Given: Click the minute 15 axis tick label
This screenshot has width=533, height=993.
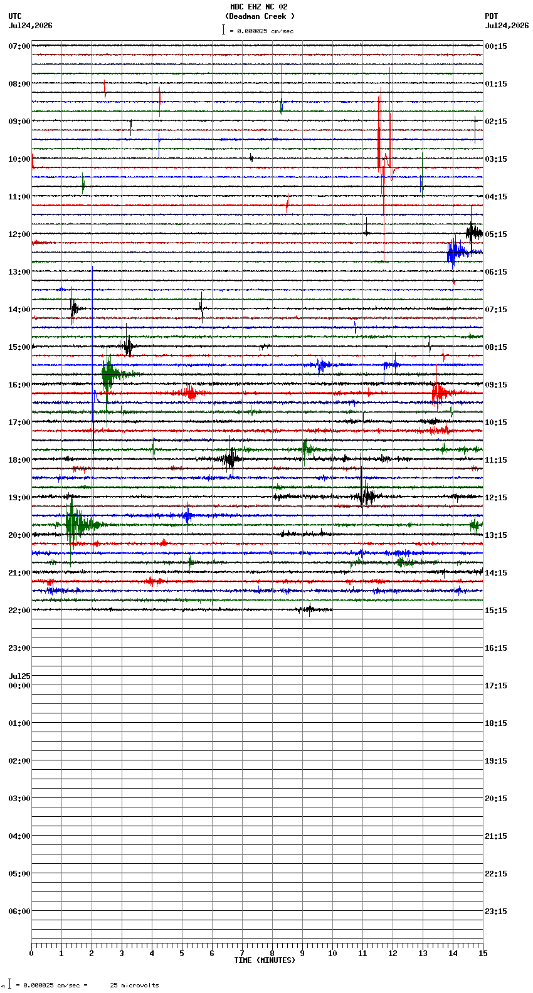Looking at the screenshot, I should point(483,954).
